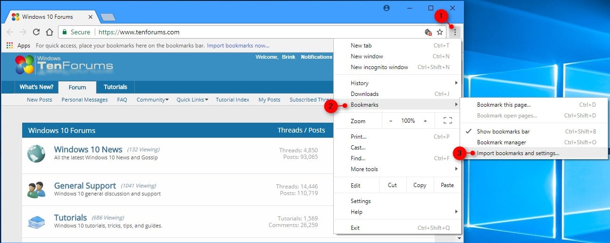This screenshot has height=243, width=610.
Task: Click the browser back arrow
Action: (x=10, y=32)
